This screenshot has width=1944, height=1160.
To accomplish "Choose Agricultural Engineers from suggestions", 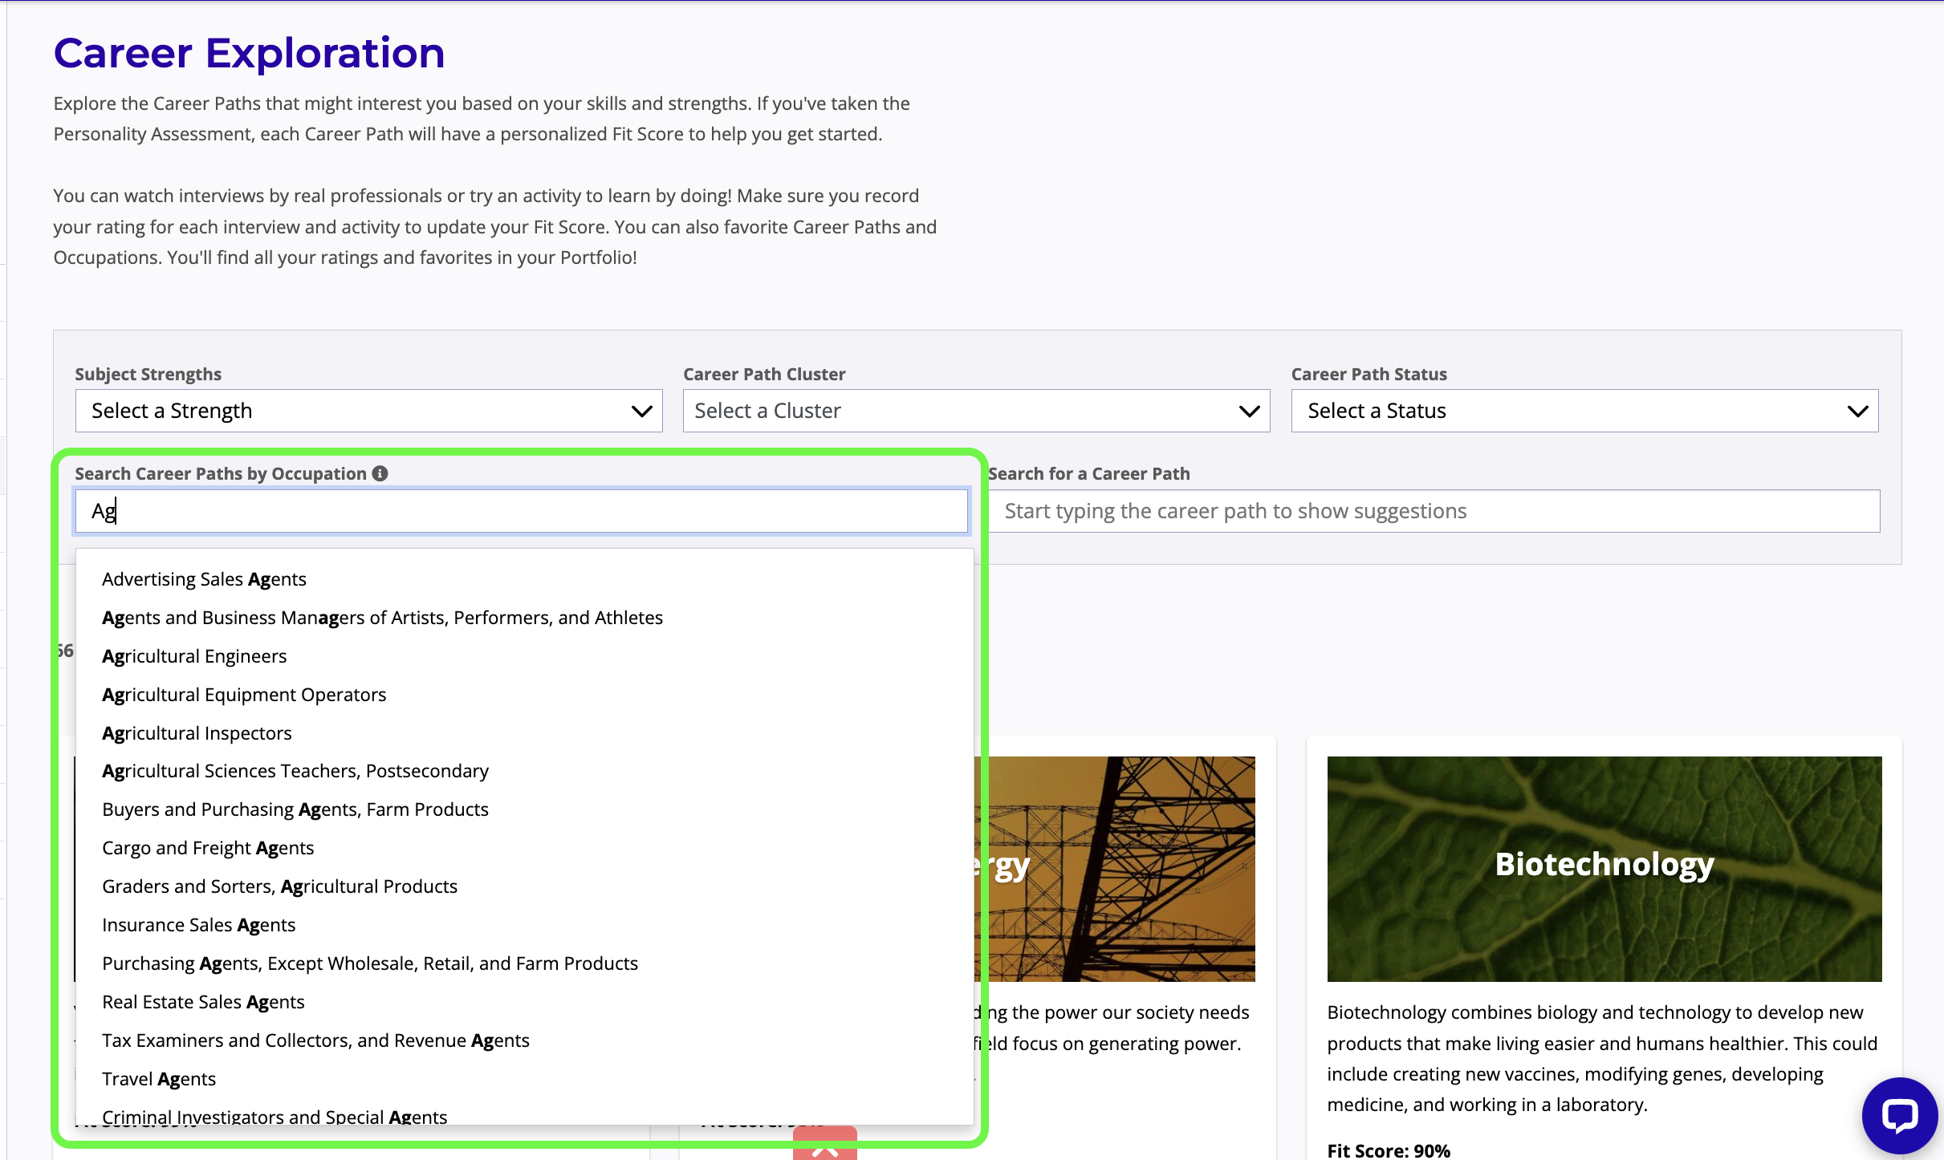I will 194,656.
